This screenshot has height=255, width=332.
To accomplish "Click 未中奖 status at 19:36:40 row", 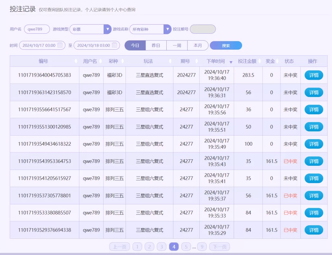I will tap(290, 75).
